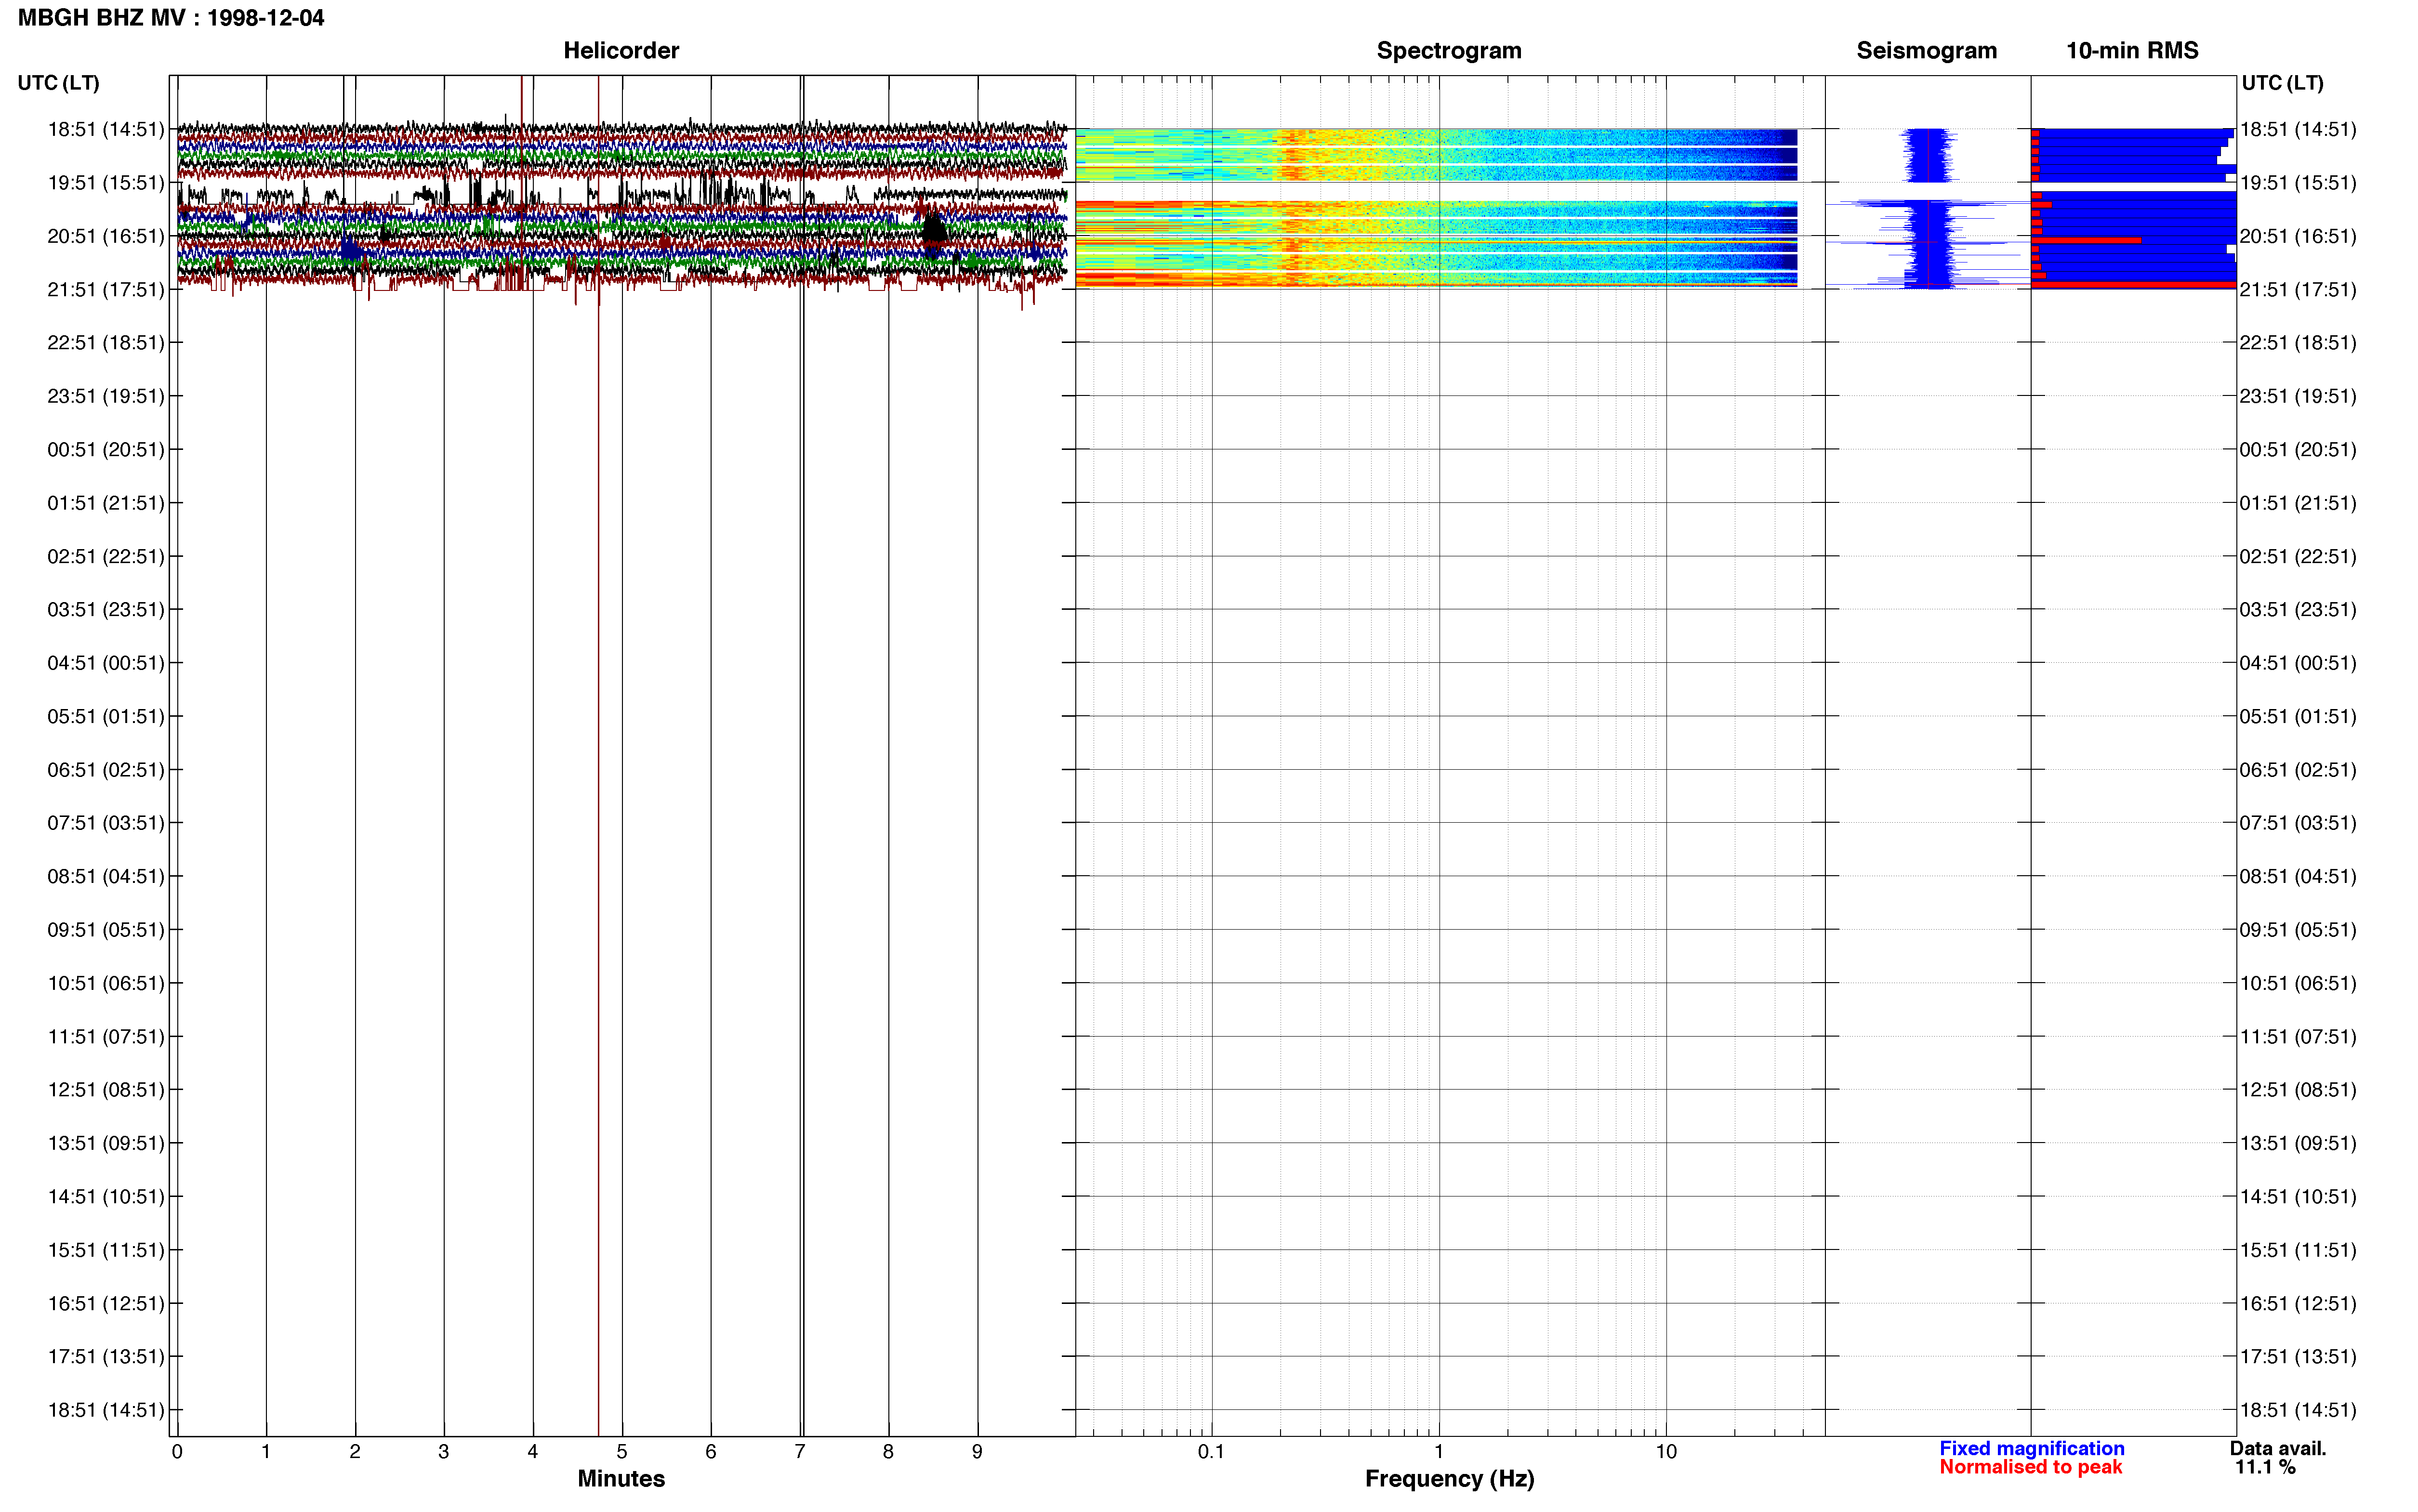Viewport: 2418px width, 1512px height.
Task: Click the 'Data avail.' label
Action: 2278,1448
